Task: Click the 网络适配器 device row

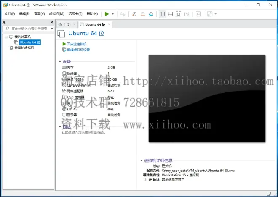Action: (x=91, y=91)
